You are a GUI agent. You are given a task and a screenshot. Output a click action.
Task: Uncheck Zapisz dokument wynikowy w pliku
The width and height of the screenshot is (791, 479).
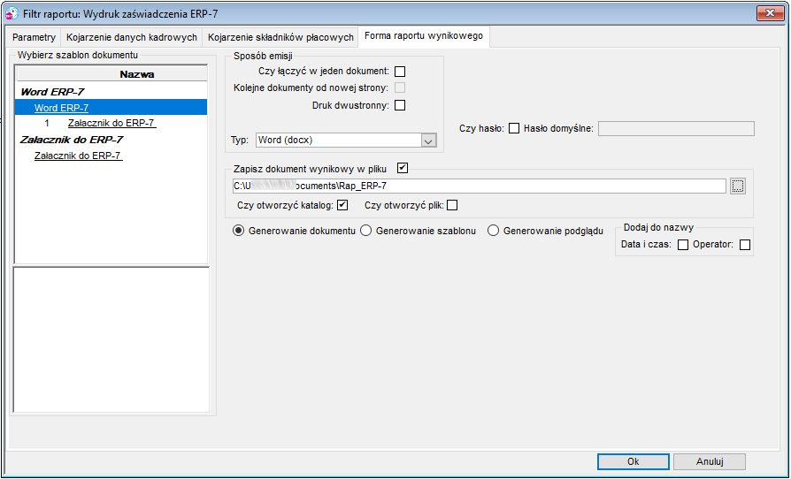(402, 168)
